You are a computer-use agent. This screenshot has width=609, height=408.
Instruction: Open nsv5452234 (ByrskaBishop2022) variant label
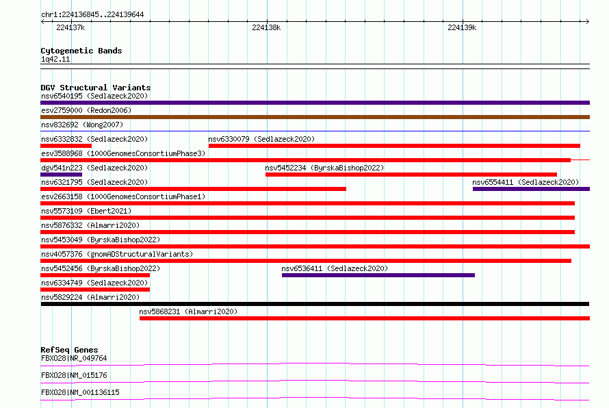324,168
